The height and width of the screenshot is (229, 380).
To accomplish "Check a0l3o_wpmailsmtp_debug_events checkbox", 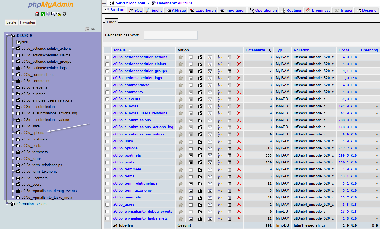I will pyautogui.click(x=107, y=212).
